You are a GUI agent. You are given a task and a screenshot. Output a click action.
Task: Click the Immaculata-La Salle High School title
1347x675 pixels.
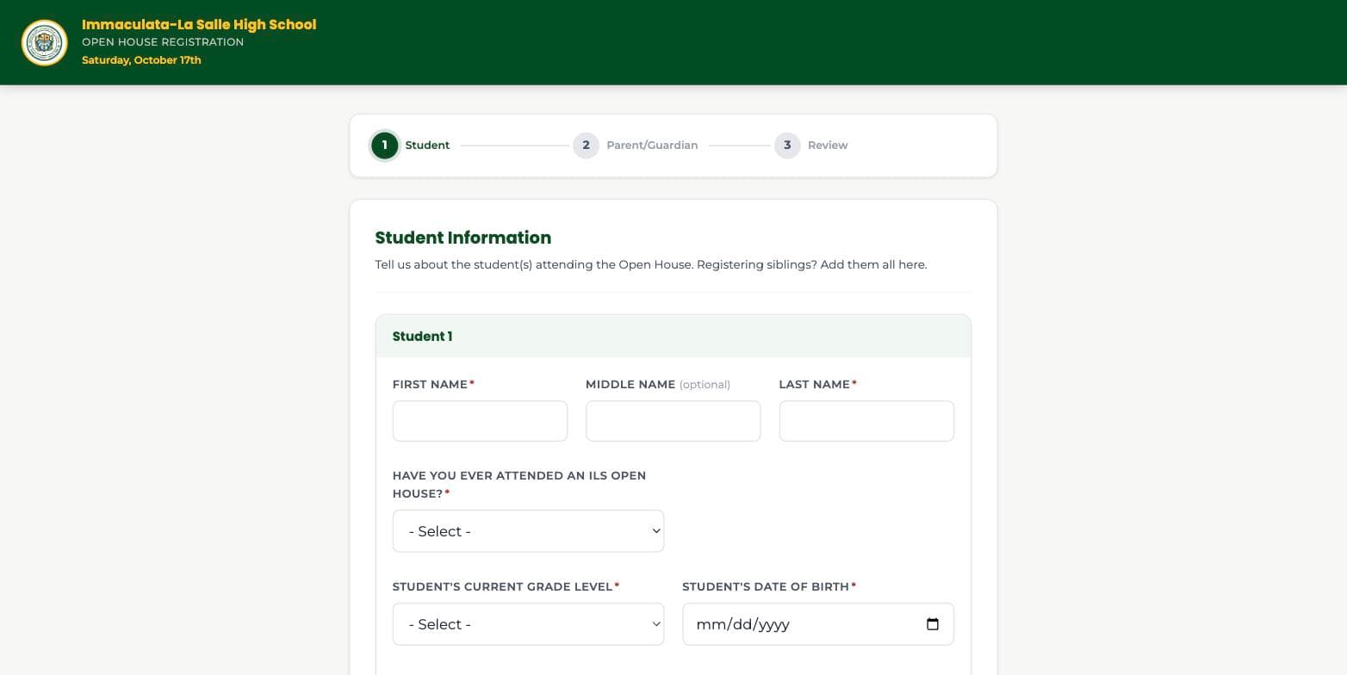coord(199,25)
